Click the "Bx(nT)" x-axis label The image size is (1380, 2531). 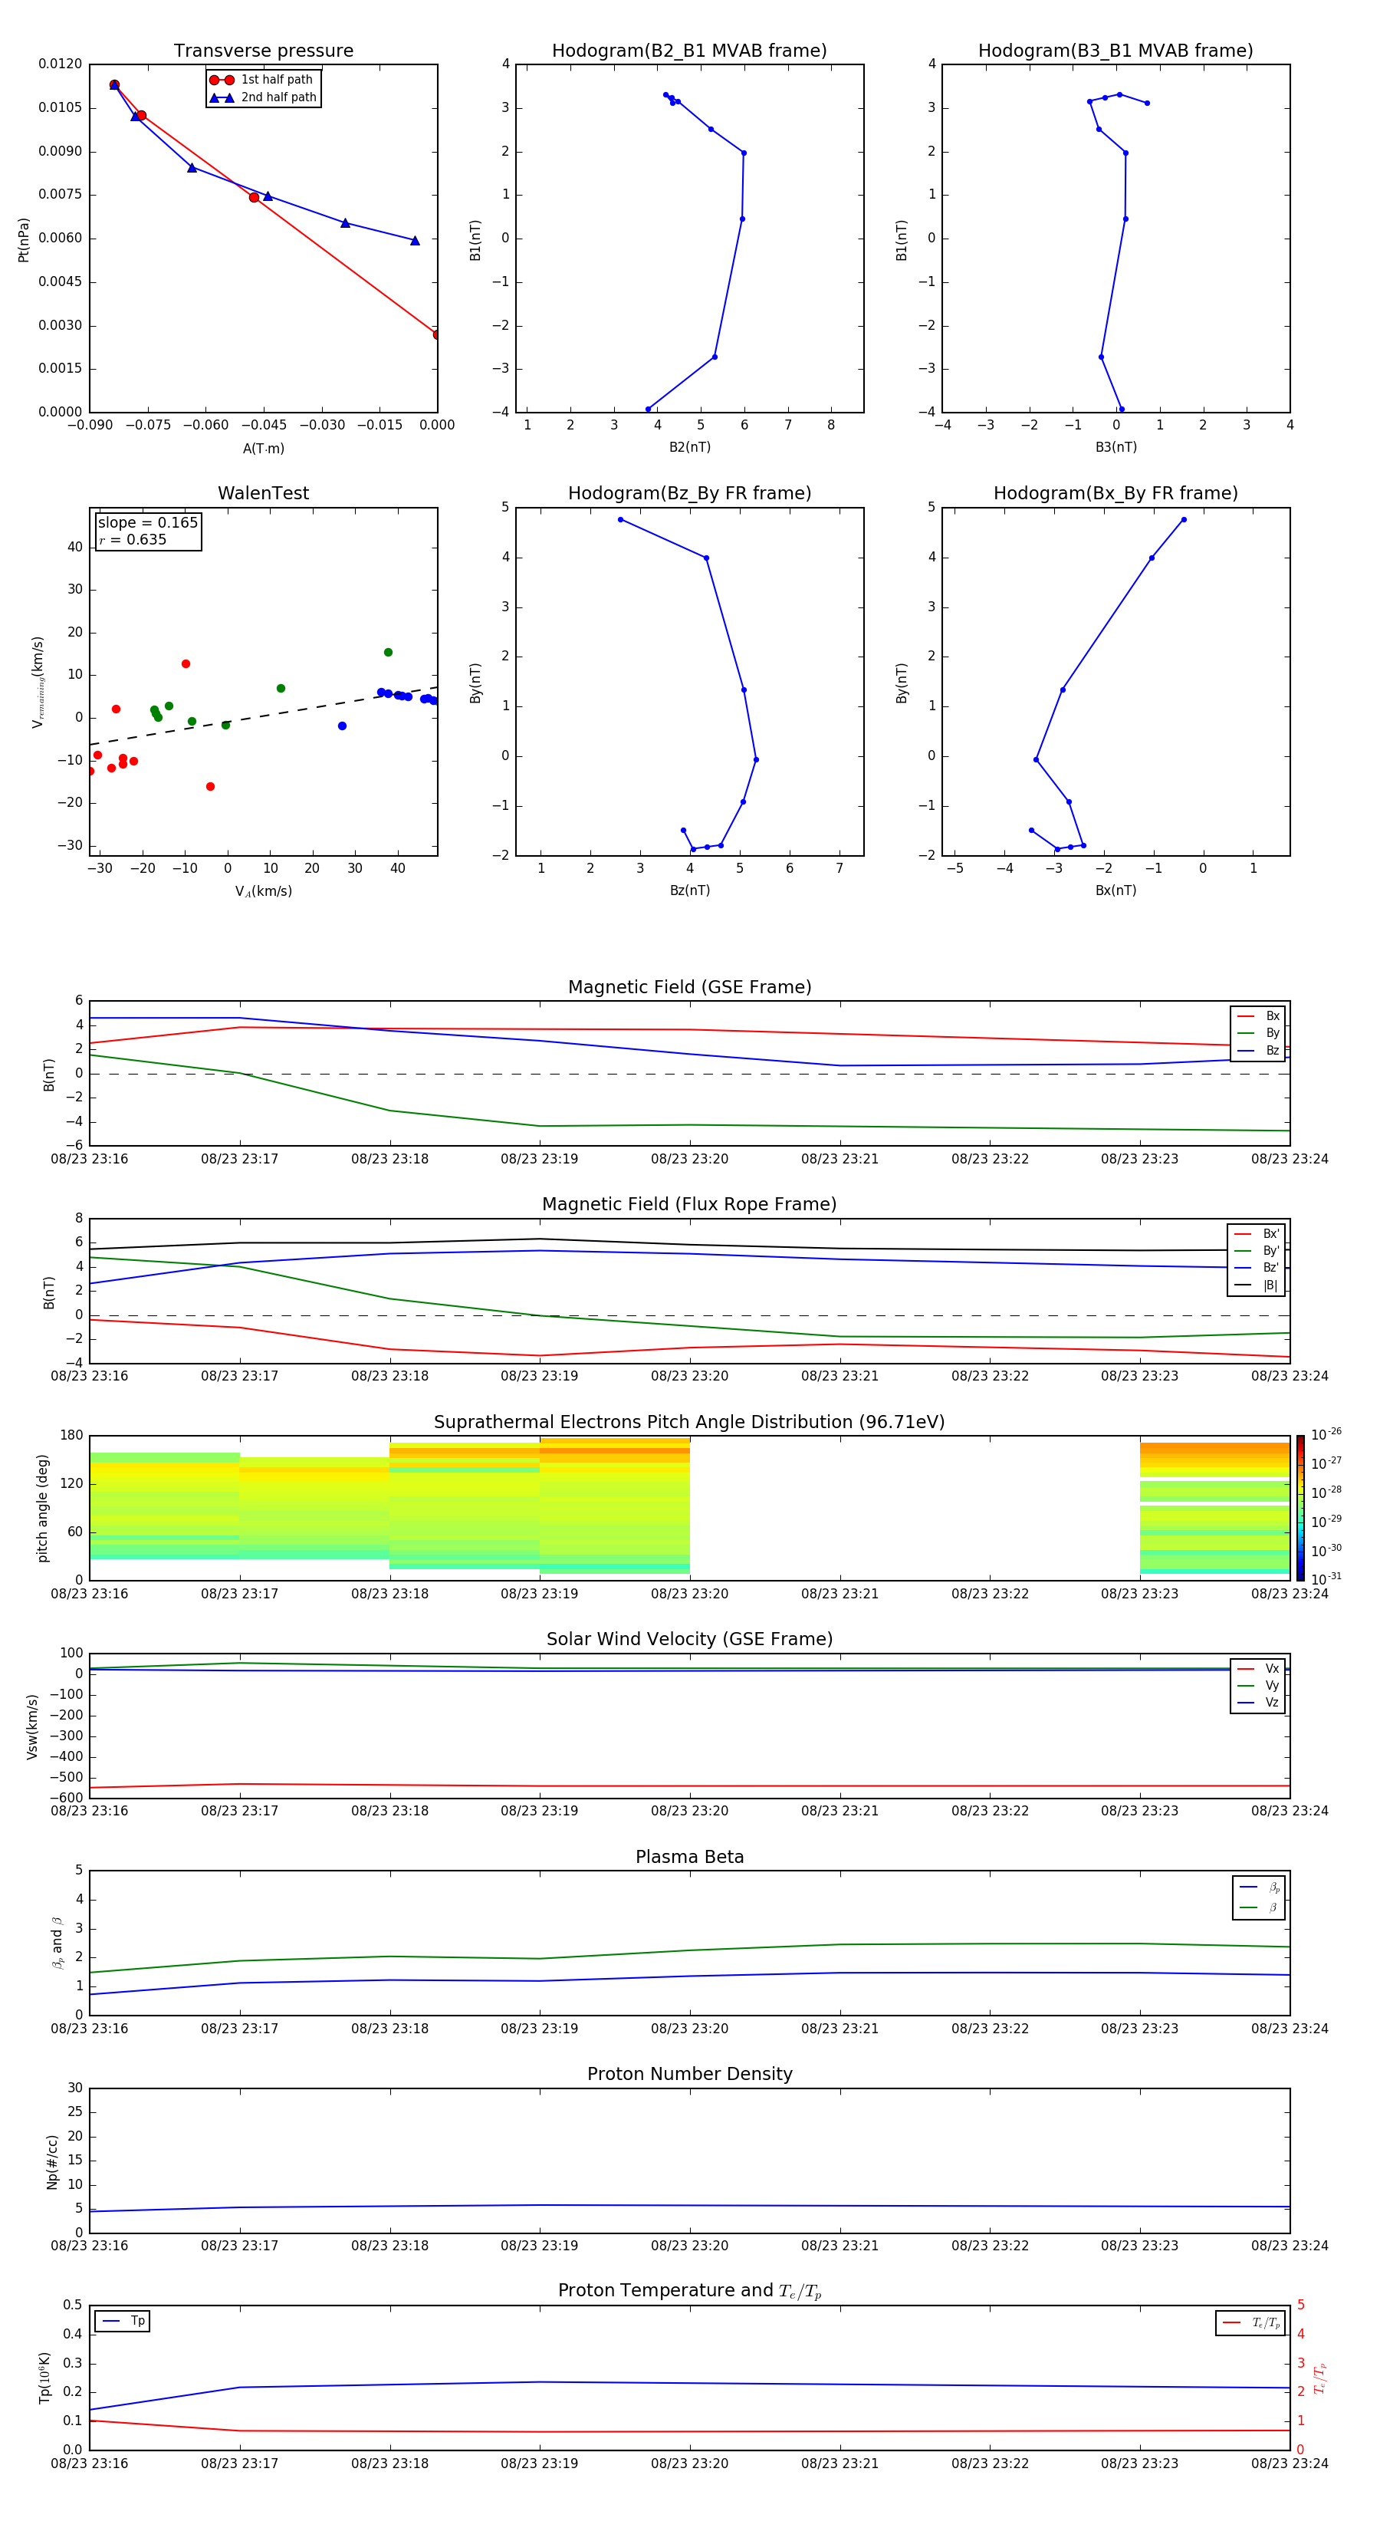point(1115,890)
